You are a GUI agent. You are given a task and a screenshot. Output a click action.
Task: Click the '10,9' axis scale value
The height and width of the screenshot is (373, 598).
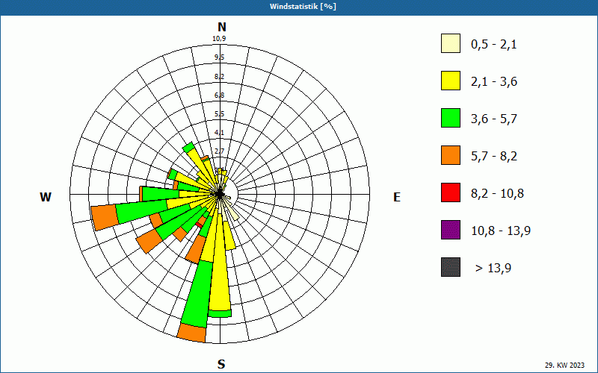pos(219,39)
